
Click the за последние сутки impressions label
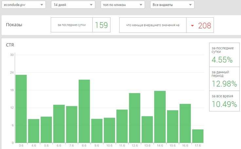pyautogui.click(x=72, y=25)
